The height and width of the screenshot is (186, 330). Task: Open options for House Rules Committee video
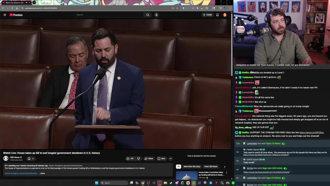point(227,173)
